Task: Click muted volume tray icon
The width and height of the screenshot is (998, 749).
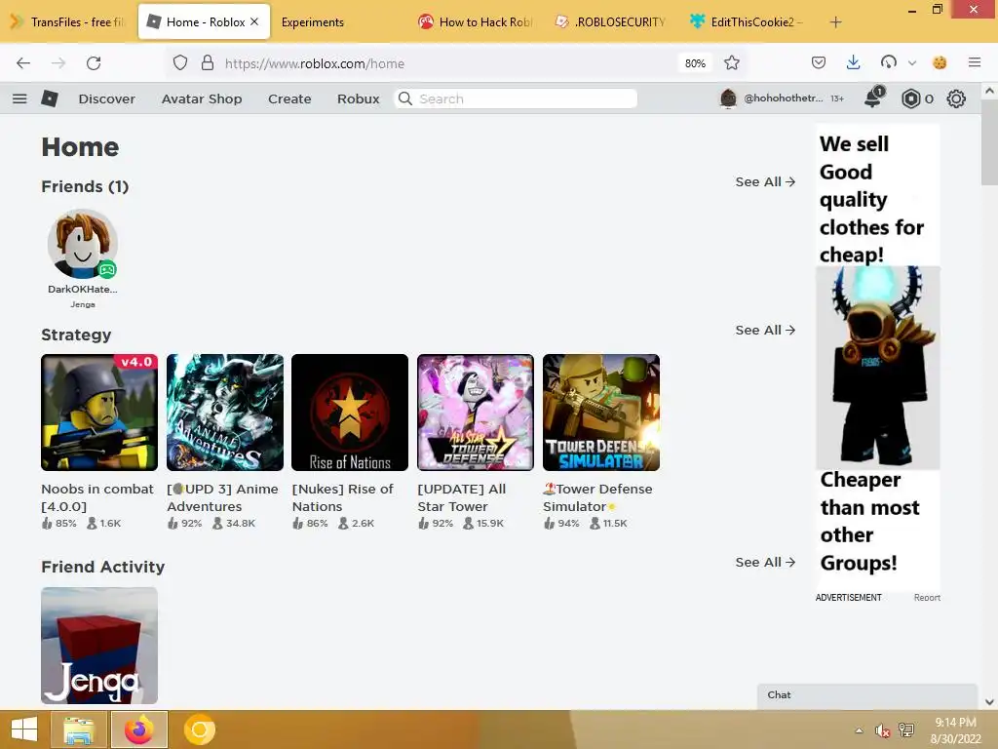Action: [882, 730]
